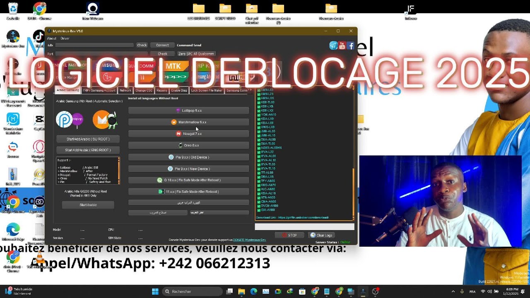530x298 pixels.
Task: Click Zero SPC All Qualcomm button
Action: (196, 54)
